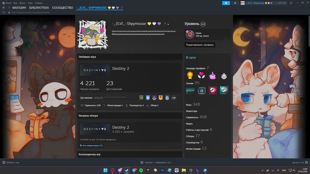The height and width of the screenshot is (174, 310).
Task: Open the Steam 2024 badge
Action: [224, 90]
